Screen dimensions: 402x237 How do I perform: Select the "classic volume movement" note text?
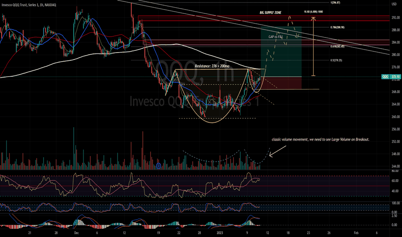tap(320, 140)
